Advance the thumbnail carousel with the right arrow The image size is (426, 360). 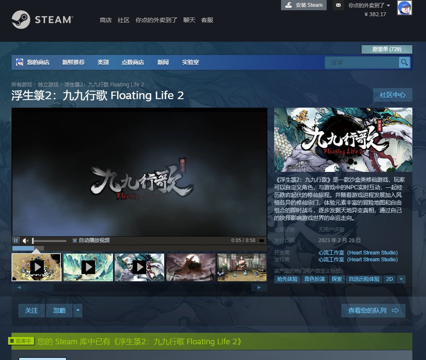pos(259,287)
